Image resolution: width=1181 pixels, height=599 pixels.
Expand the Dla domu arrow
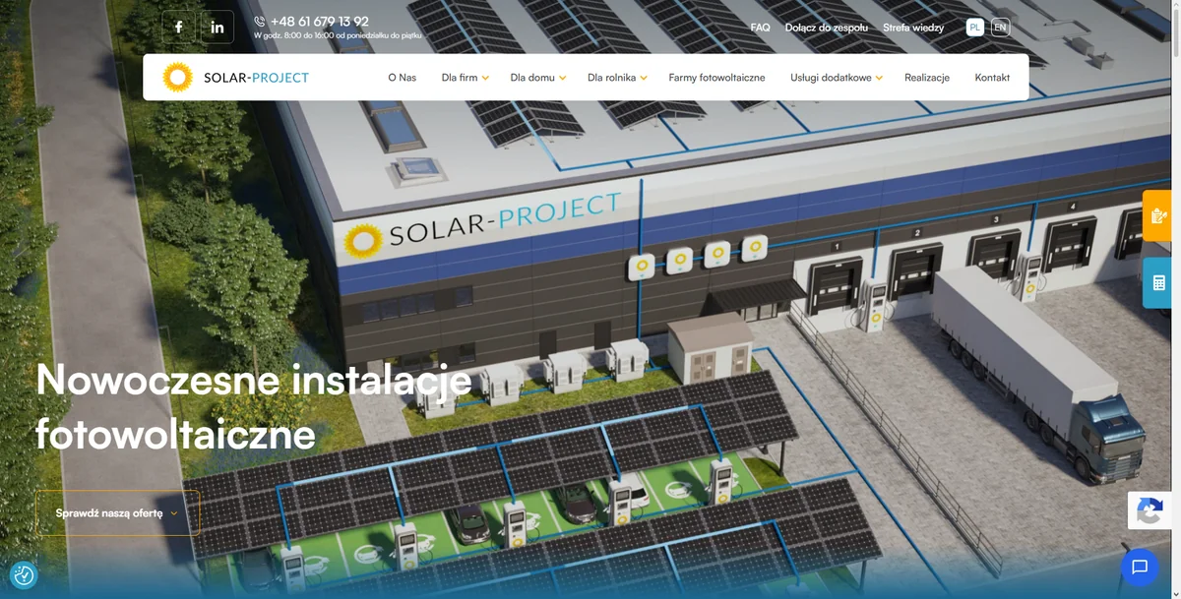pyautogui.click(x=563, y=78)
